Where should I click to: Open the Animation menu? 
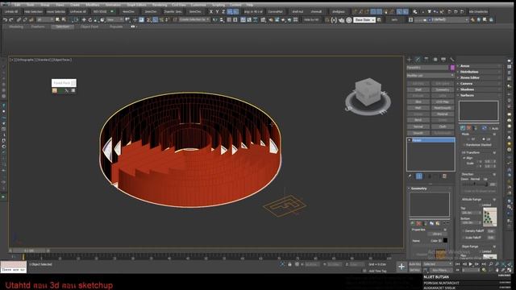click(x=113, y=5)
